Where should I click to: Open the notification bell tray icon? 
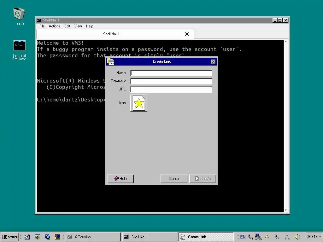[267, 237]
